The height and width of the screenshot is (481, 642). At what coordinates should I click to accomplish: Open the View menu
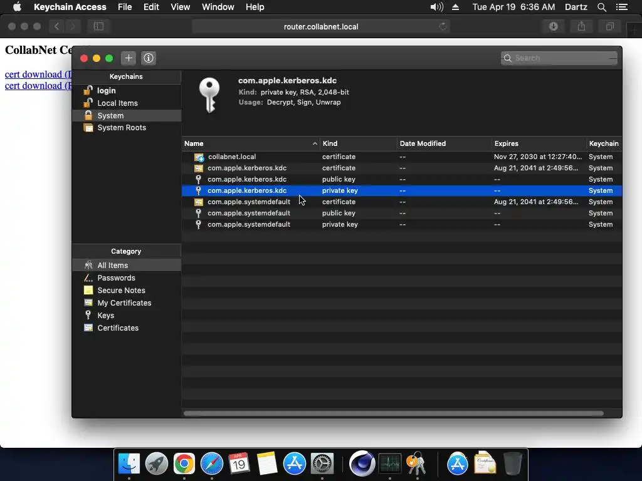pyautogui.click(x=180, y=7)
